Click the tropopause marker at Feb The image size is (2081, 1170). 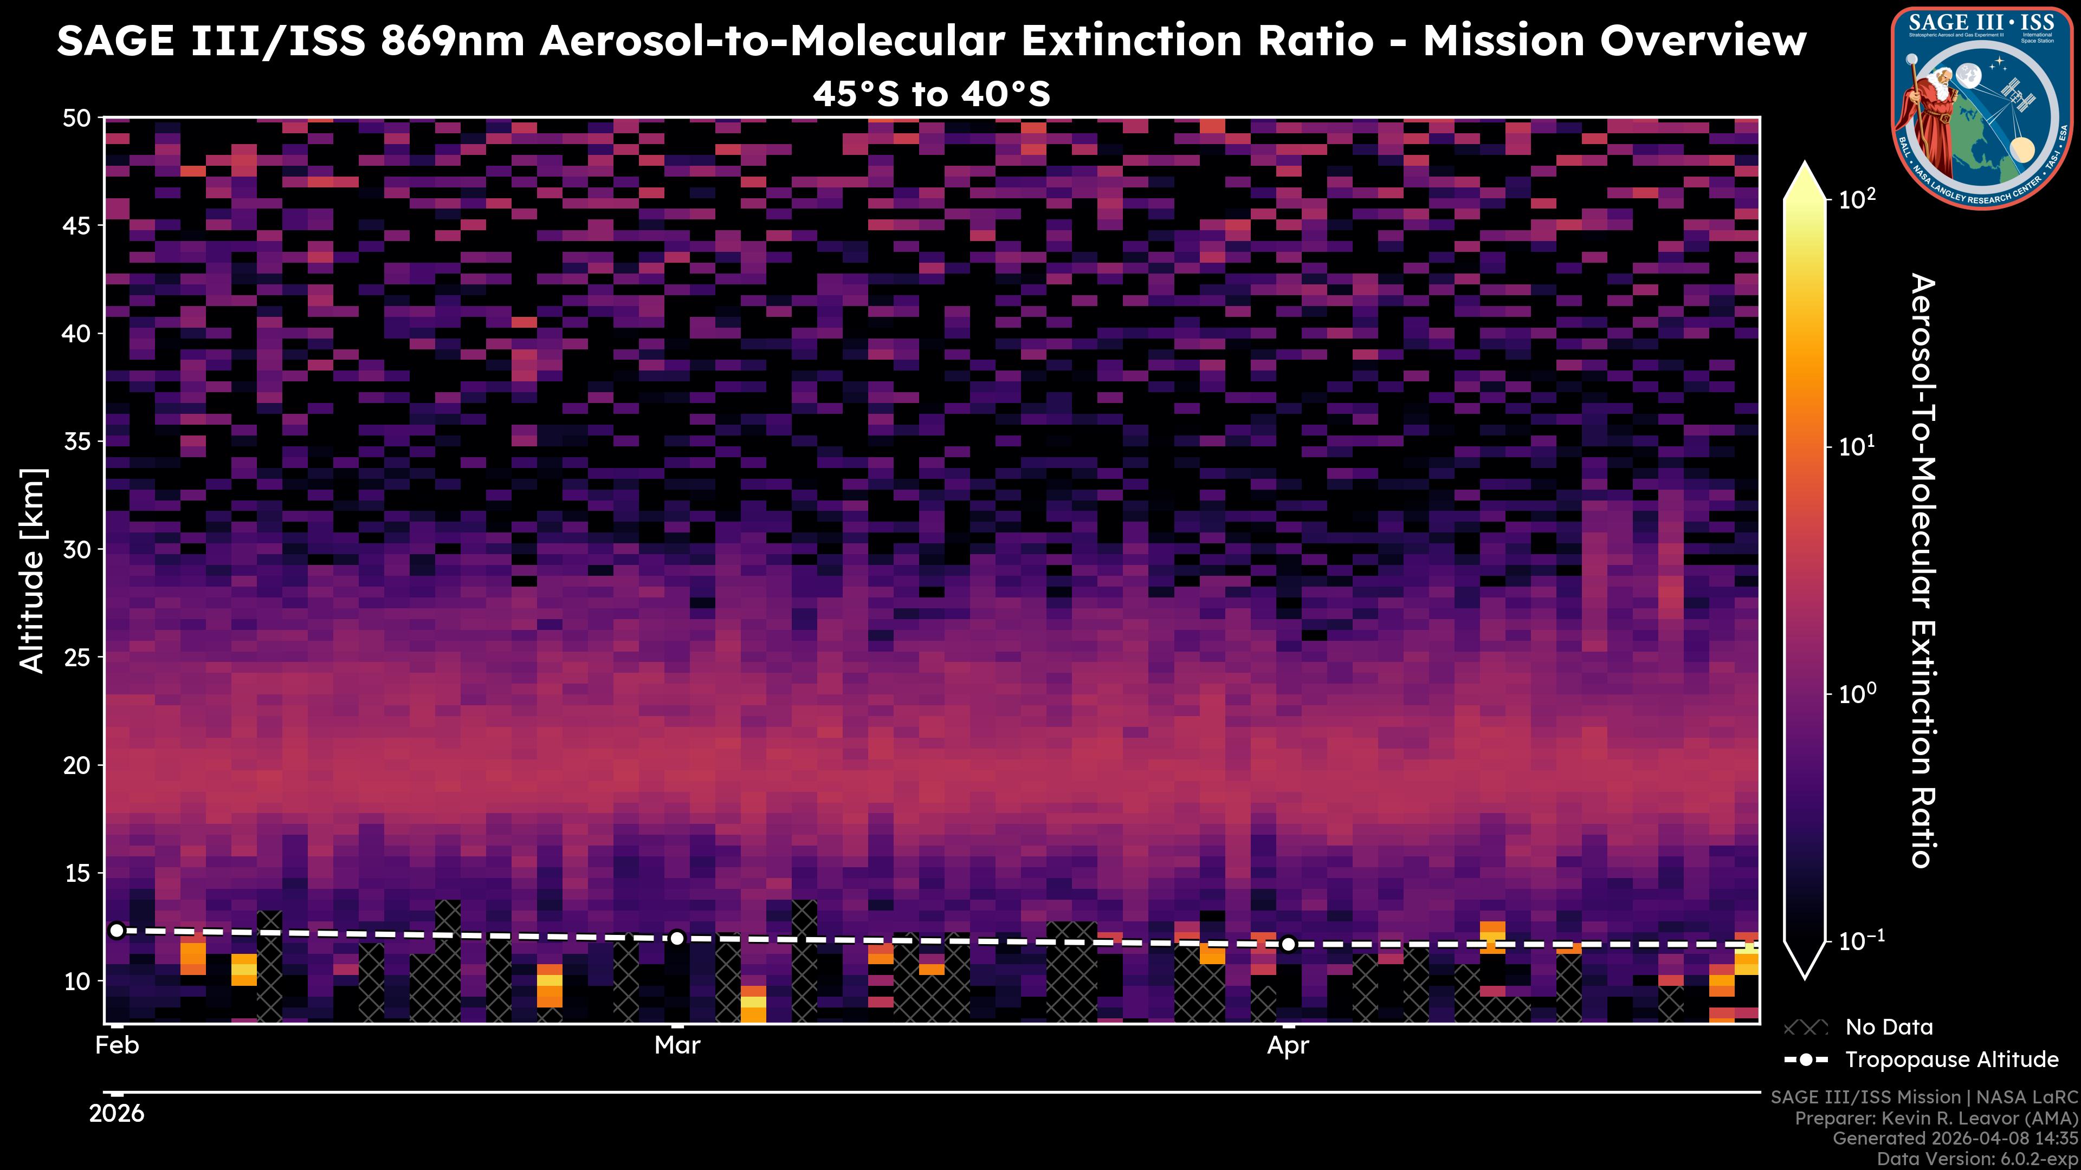click(x=117, y=931)
